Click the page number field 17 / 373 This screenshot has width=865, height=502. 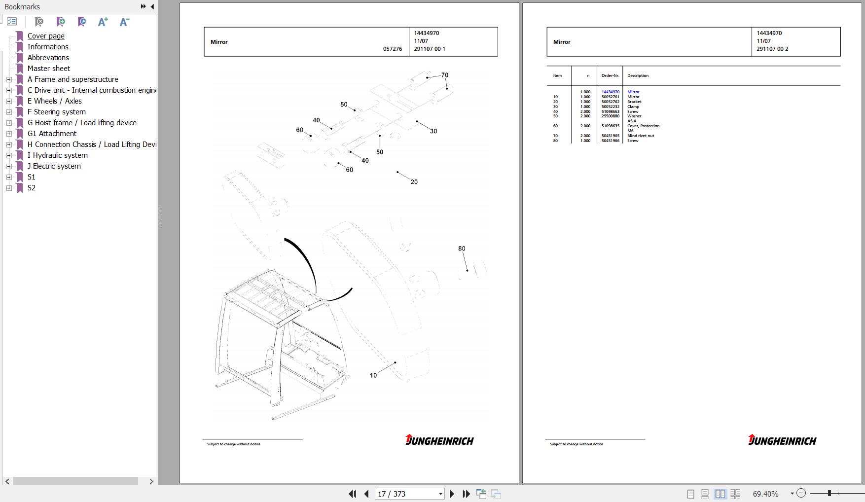(405, 494)
